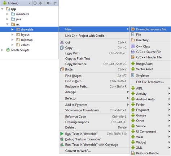Expand the drawable folder arrow
Screen dimensions: 171x156
point(12,29)
